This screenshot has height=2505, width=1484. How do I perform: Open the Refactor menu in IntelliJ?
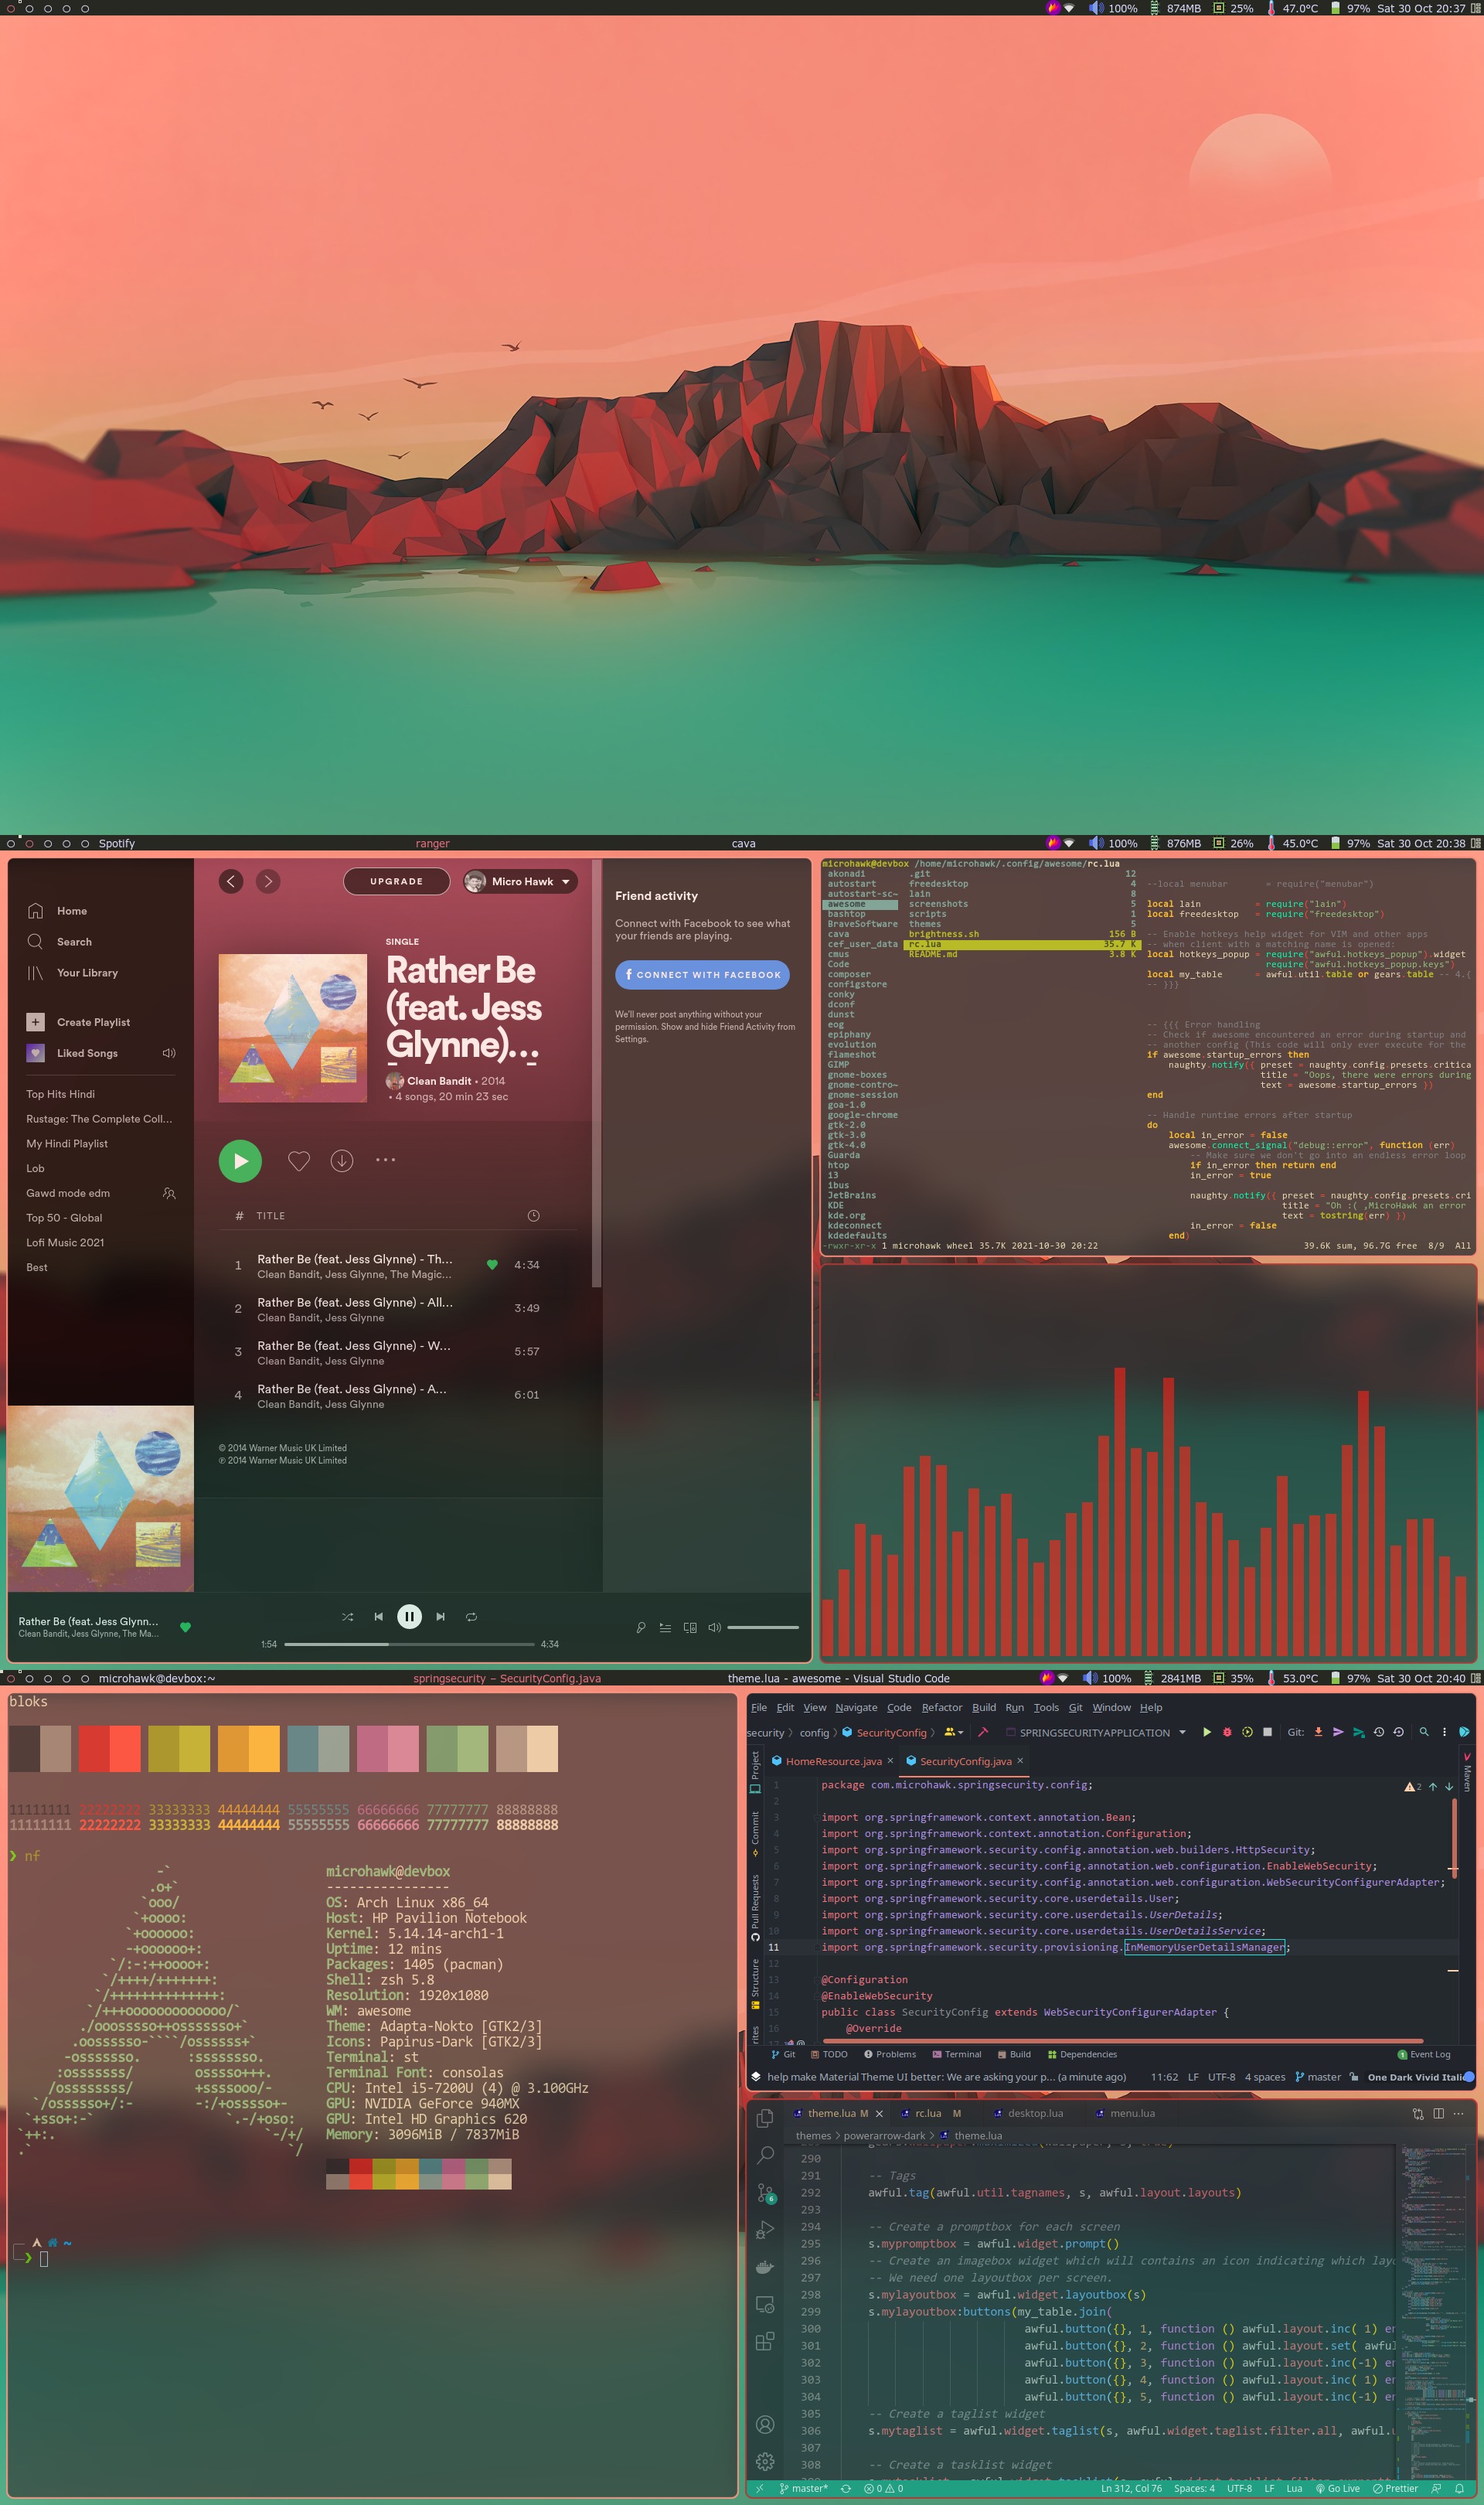[941, 1708]
